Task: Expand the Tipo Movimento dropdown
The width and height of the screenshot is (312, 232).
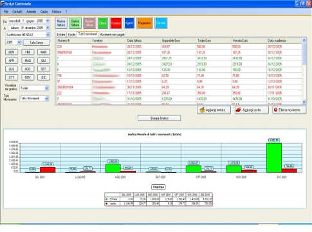Action: click(47, 99)
